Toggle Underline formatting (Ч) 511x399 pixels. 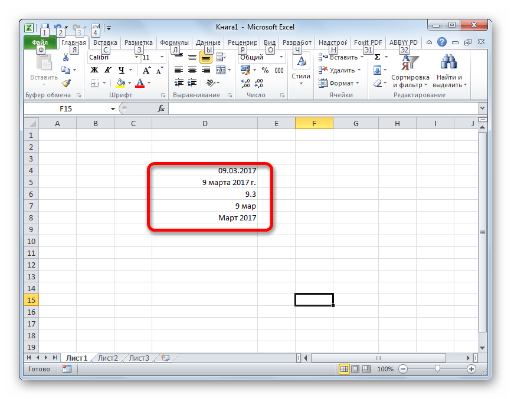(x=121, y=70)
